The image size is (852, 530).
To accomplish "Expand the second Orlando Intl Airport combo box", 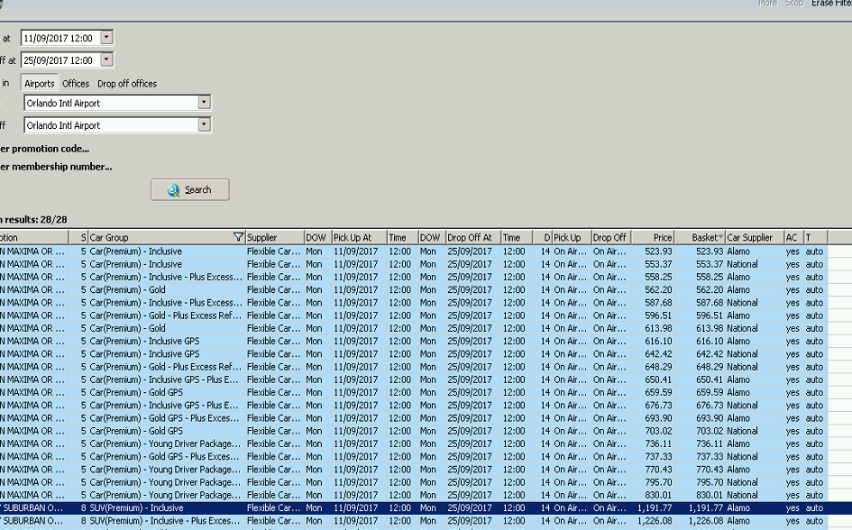I will point(204,125).
